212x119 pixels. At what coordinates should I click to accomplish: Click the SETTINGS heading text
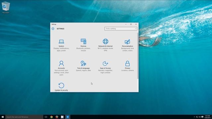pos(60,29)
